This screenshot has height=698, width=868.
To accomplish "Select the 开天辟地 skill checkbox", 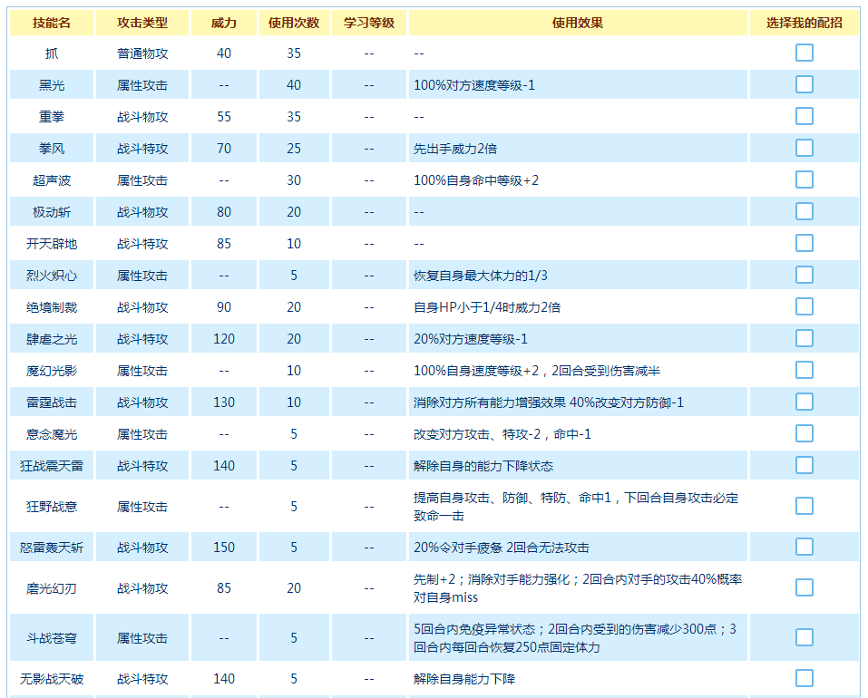I will tap(804, 243).
